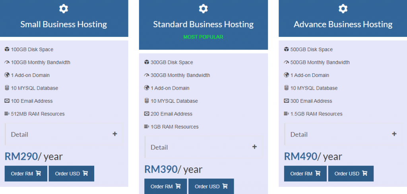Click database icon in Advance Business plan
Screen dimensions: 407x194
coord(286,88)
